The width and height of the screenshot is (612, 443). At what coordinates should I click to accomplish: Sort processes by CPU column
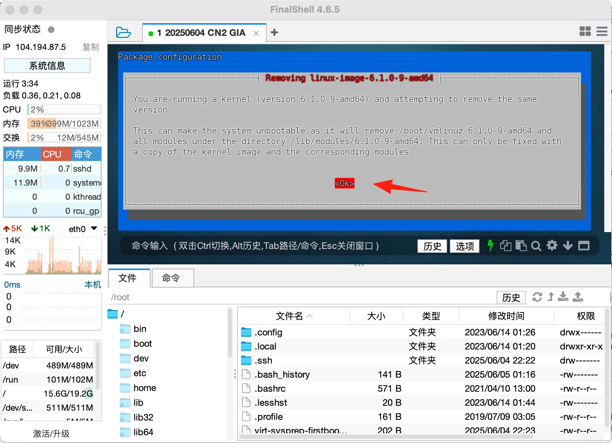[56, 154]
